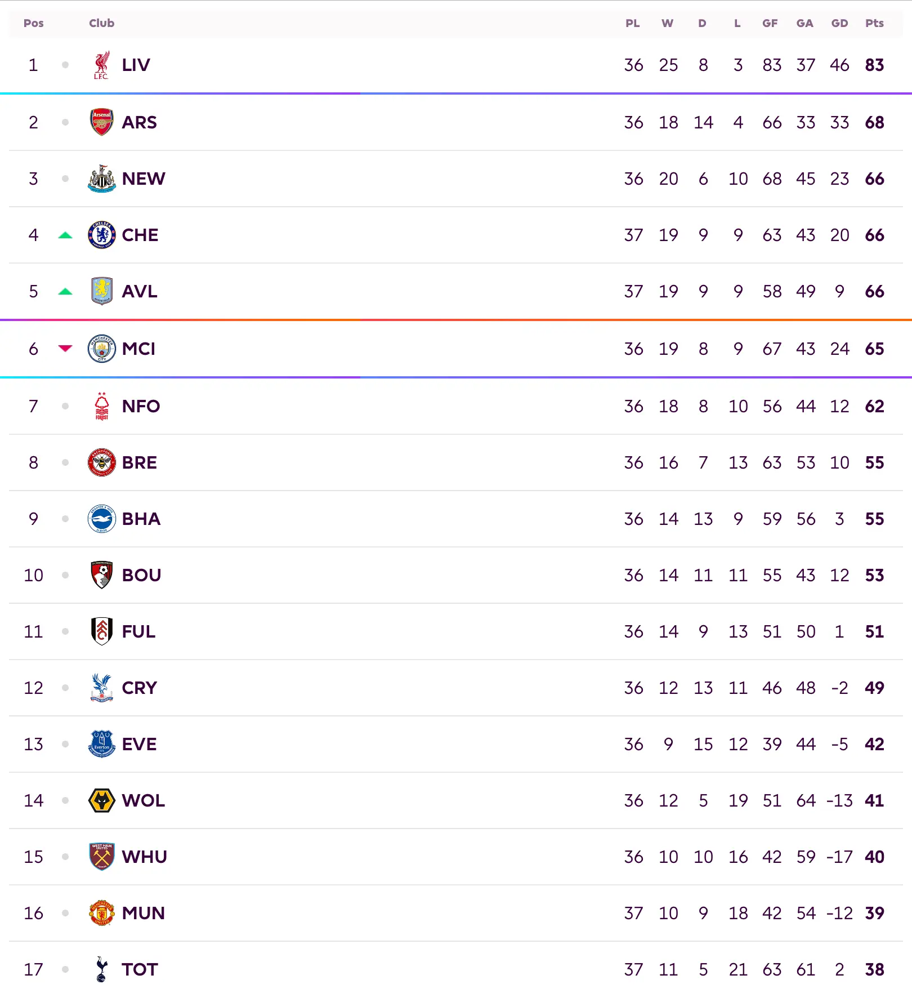Click the Arsenal club crest

tap(102, 122)
